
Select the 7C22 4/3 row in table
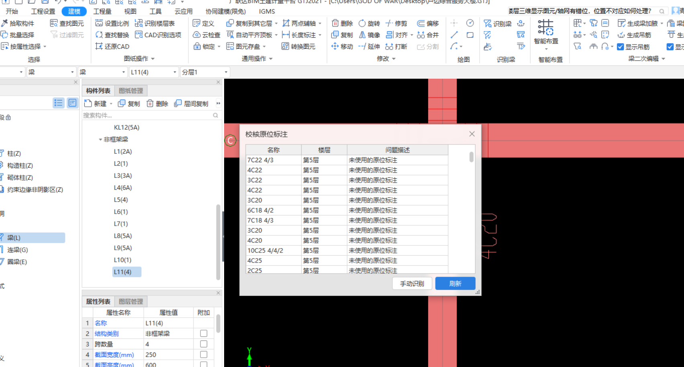[347, 160]
